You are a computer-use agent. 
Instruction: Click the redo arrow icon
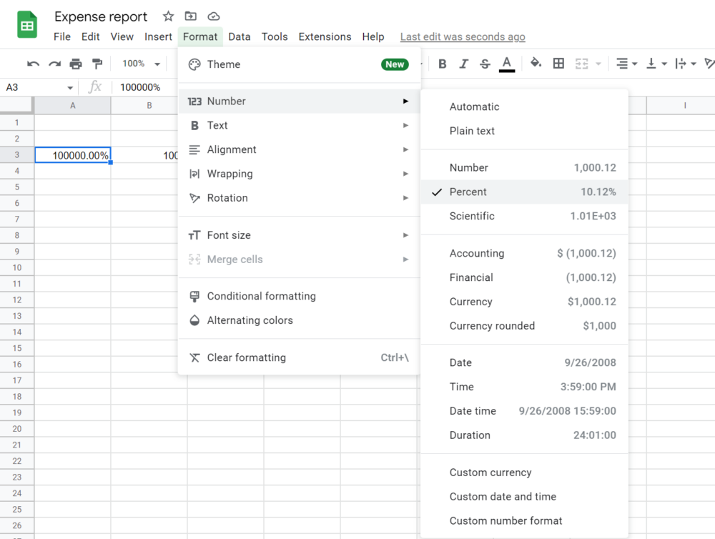click(x=54, y=64)
